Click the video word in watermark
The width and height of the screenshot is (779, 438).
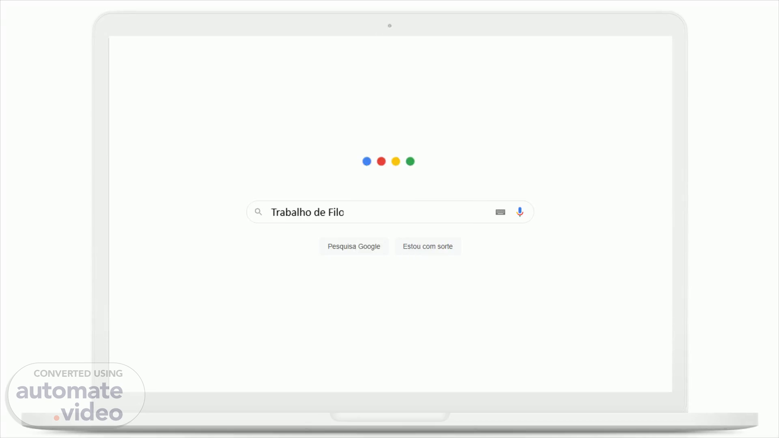(93, 412)
